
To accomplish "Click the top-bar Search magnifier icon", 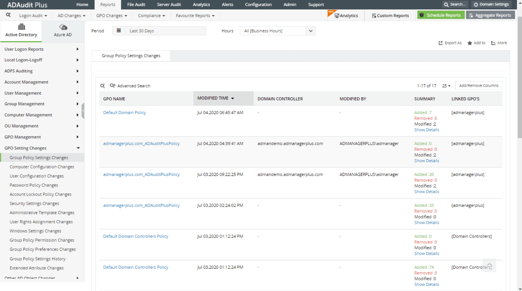I will point(446,4).
